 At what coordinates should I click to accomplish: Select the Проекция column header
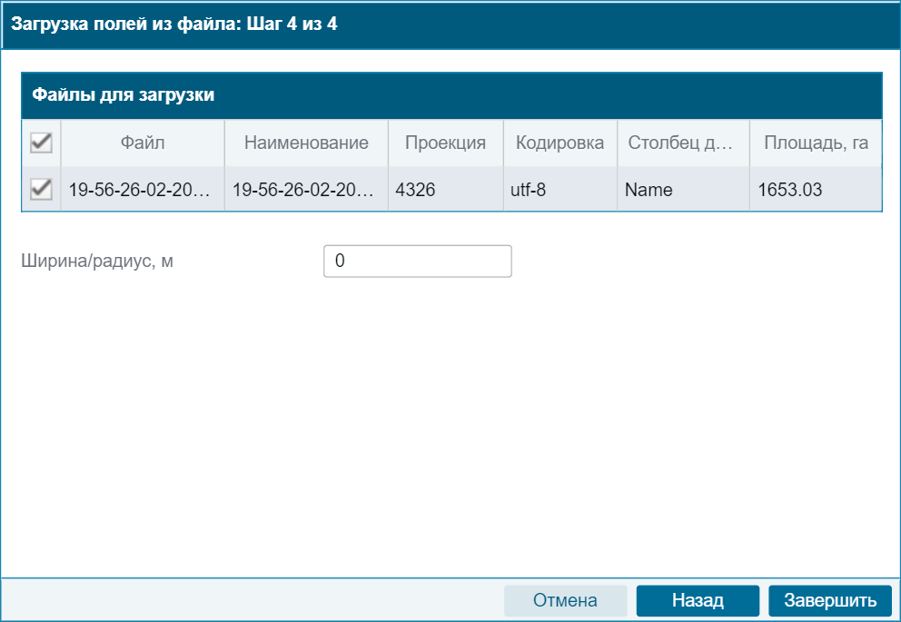[x=445, y=143]
